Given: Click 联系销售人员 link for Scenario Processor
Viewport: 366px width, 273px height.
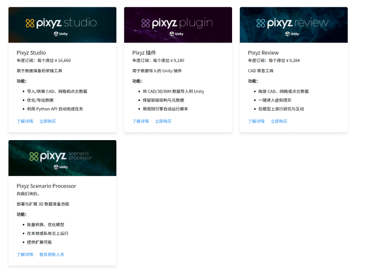Looking at the screenshot, I should 52,255.
